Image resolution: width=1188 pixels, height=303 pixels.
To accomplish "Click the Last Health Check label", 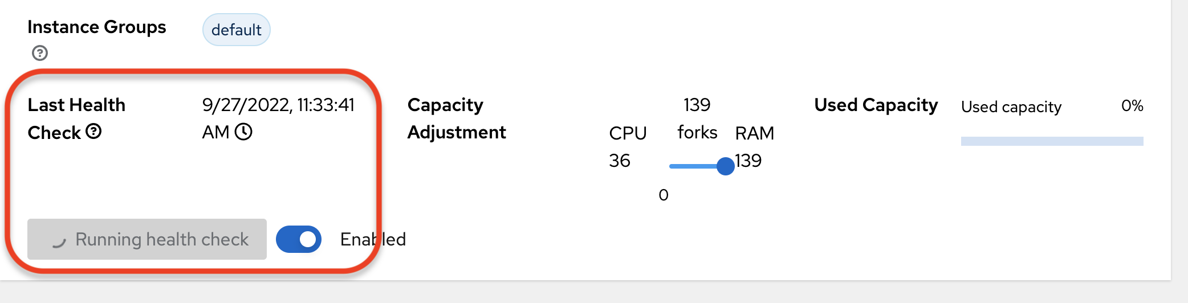I will 76,118.
